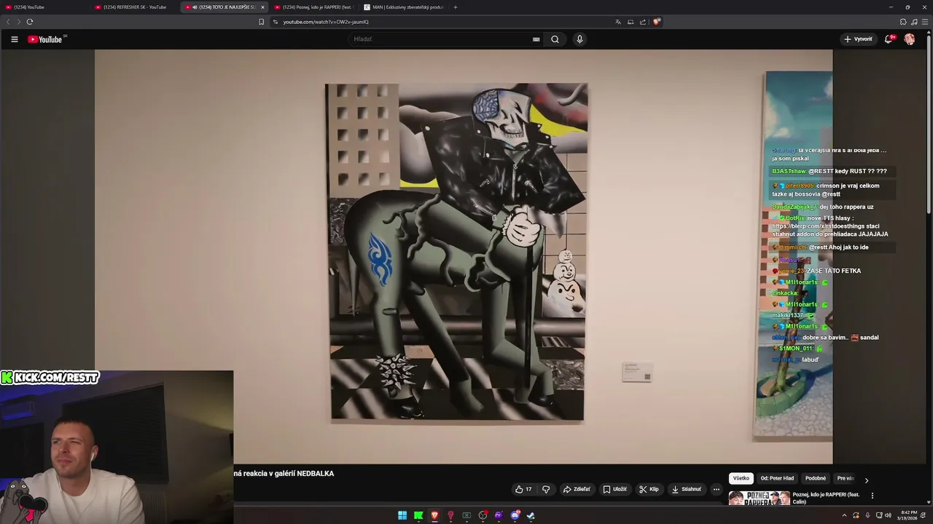Show hidden system tray icons chevron
The image size is (933, 524).
845,515
